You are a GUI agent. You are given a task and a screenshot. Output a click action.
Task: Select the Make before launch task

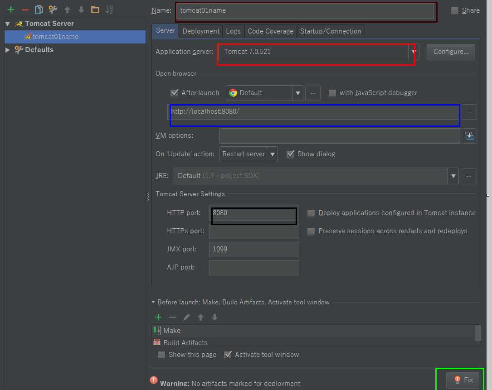pos(312,331)
